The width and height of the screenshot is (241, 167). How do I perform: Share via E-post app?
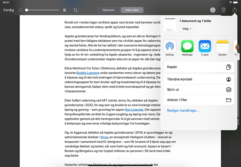point(205,48)
